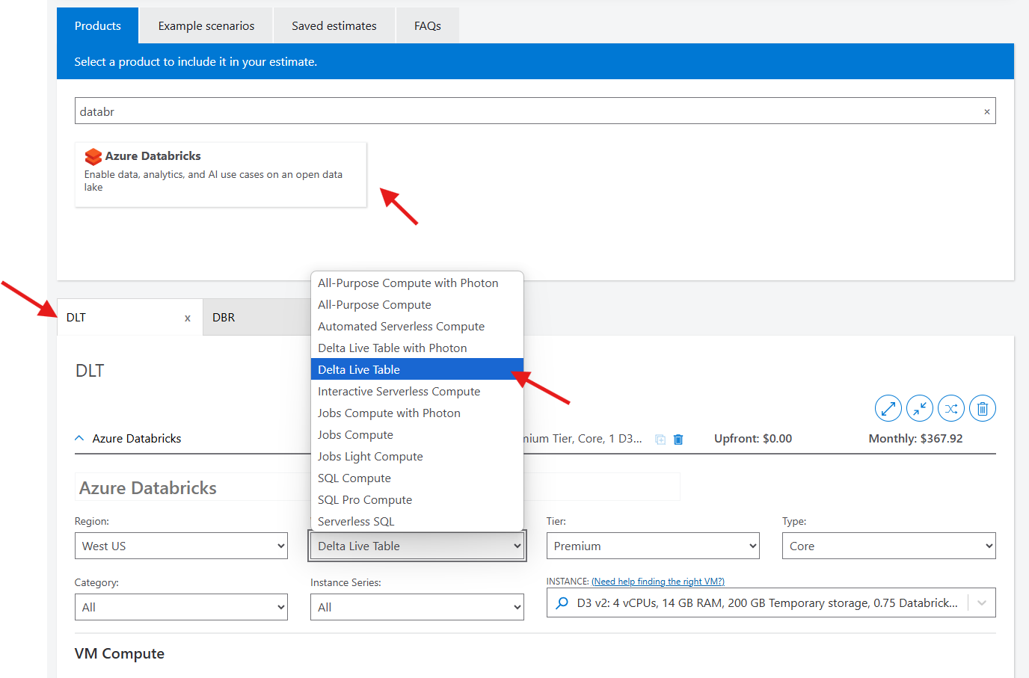
Task: Add the Azure Databricks product card
Action: 221,174
